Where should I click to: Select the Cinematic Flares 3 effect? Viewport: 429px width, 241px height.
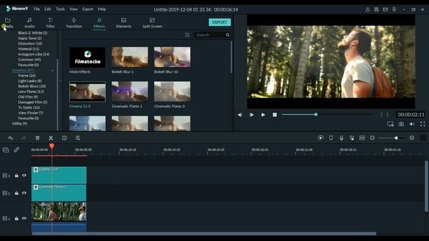point(172,92)
